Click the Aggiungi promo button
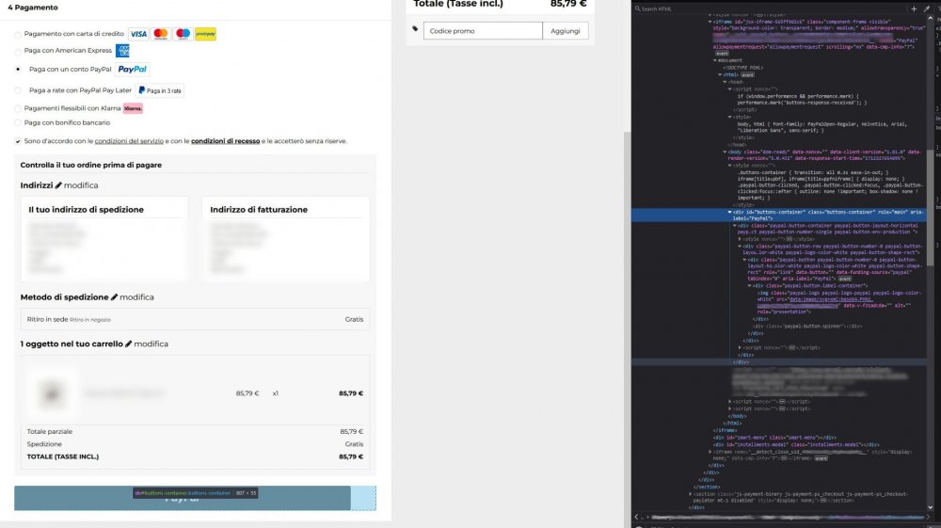 pyautogui.click(x=566, y=31)
